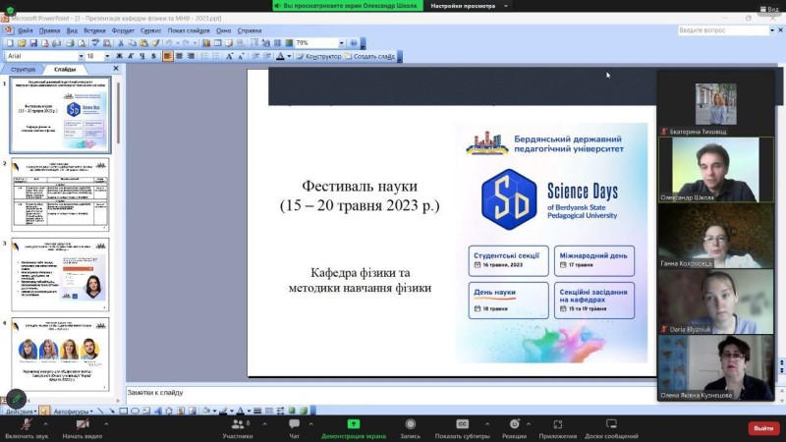786x442 pixels.
Task: Toggle Underline formatting
Action: 141,56
